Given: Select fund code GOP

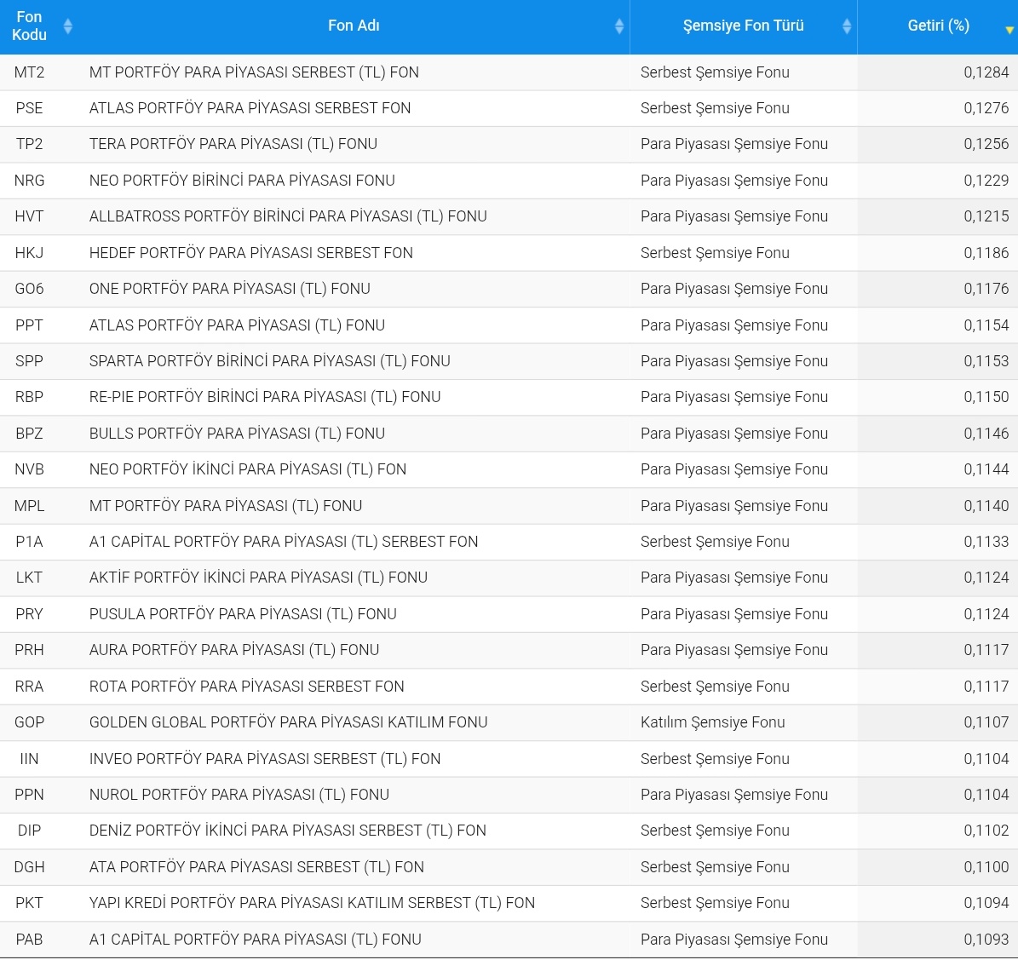Looking at the screenshot, I should coord(29,721).
